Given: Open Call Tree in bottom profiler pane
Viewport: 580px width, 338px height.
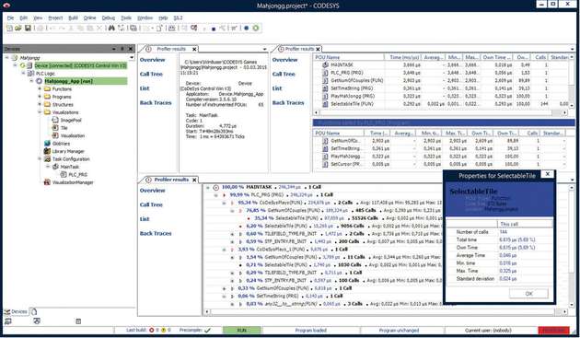Looking at the screenshot, I should [x=151, y=204].
